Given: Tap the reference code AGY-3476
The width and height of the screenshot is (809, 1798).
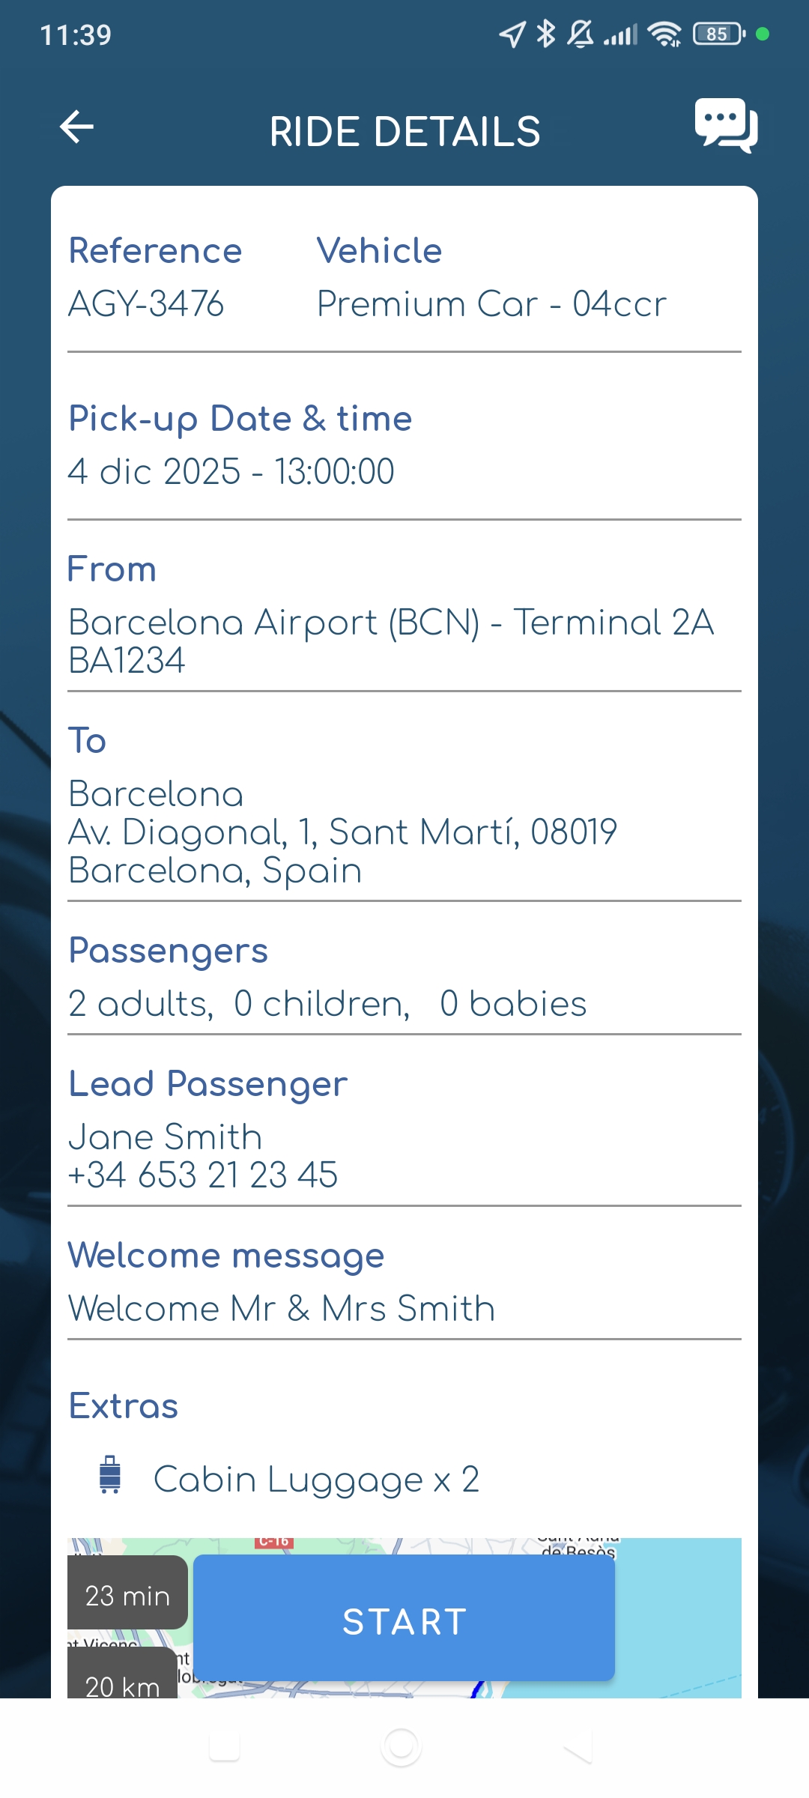Looking at the screenshot, I should pos(146,304).
